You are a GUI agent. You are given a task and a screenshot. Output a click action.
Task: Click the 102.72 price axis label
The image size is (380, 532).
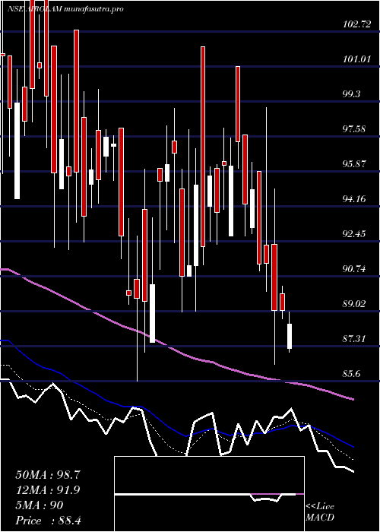point(356,24)
